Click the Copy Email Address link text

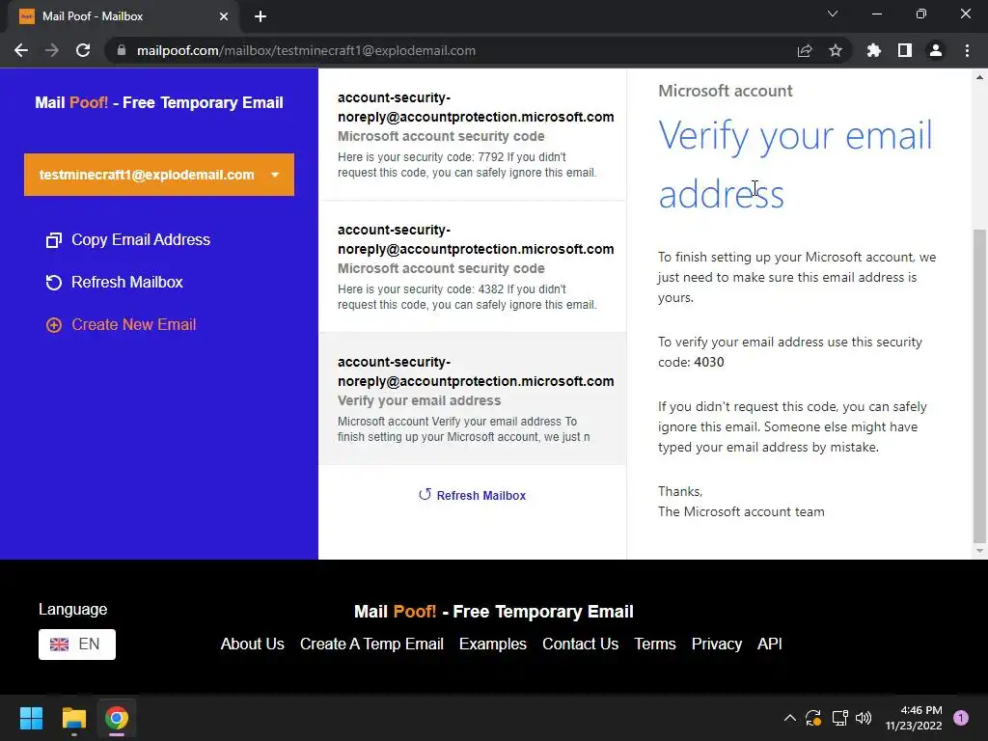[141, 239]
